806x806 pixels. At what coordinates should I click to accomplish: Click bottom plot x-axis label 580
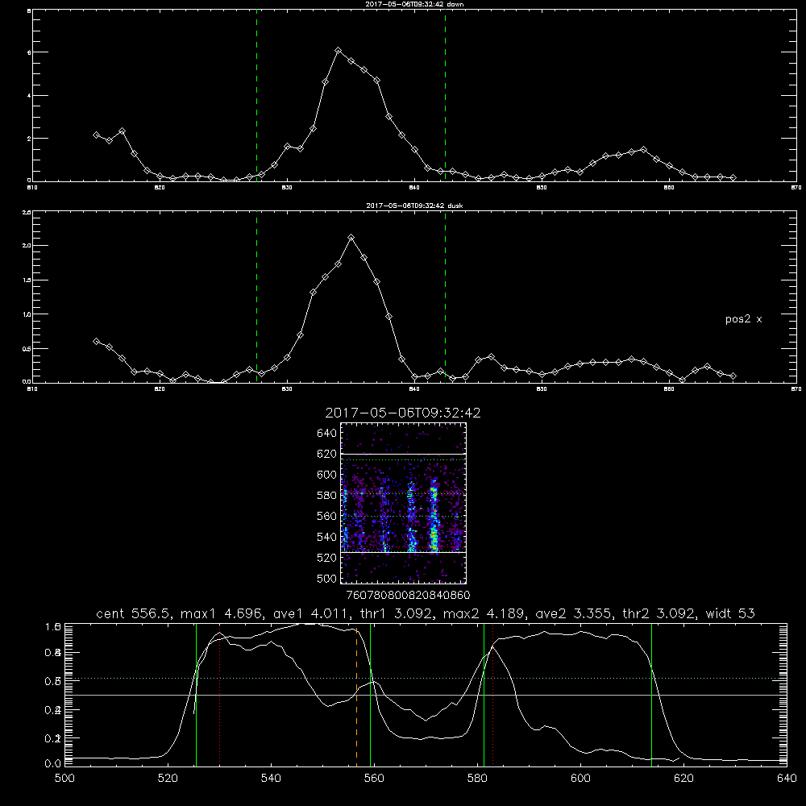(477, 779)
